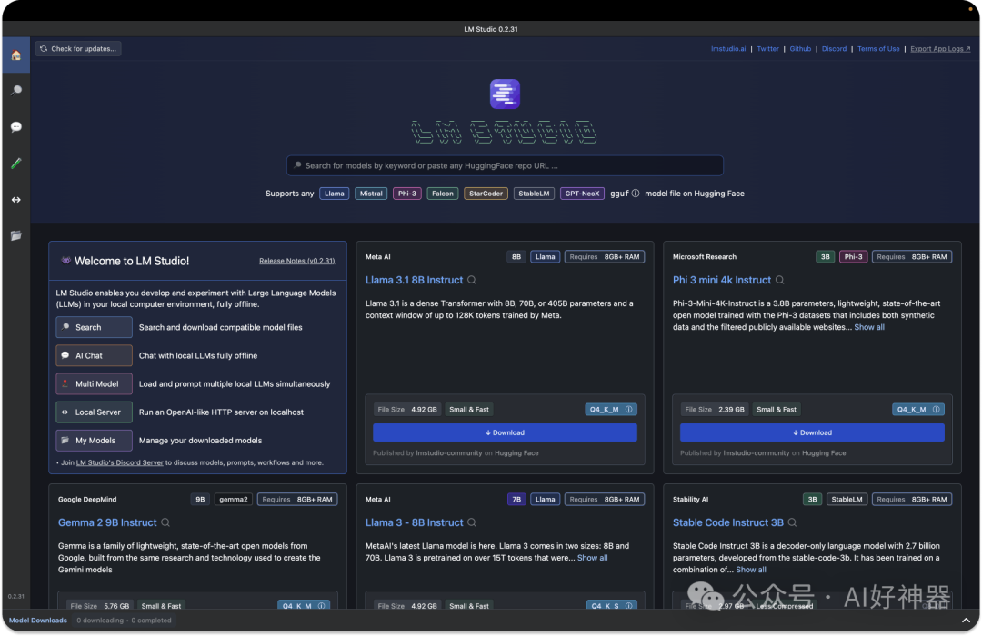
Task: Open Q4_K_S selector on Llama 3 - 8B card
Action: (x=611, y=605)
